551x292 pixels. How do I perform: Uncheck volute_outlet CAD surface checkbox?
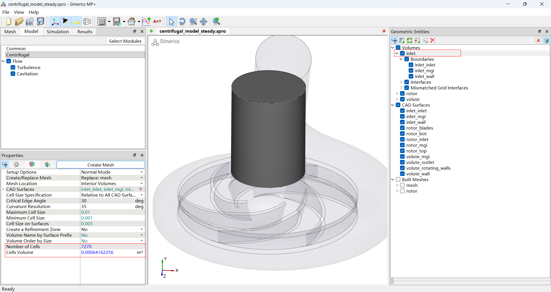402,162
